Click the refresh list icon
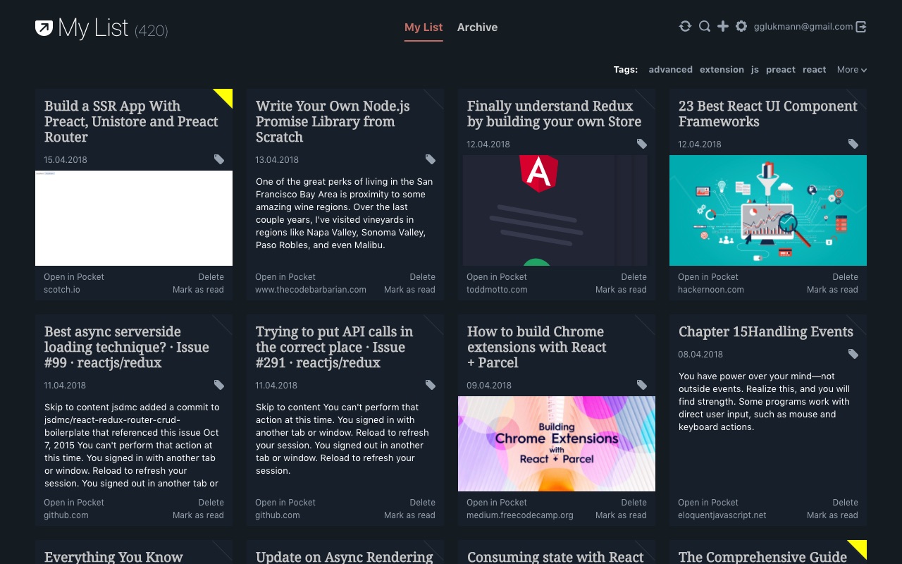The width and height of the screenshot is (902, 564). (x=685, y=25)
